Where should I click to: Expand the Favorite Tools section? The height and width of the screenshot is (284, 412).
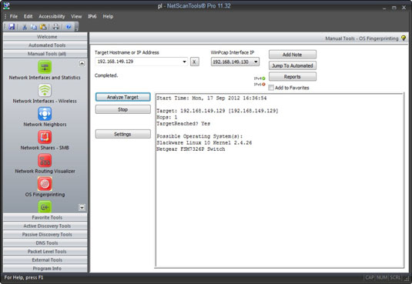[x=45, y=217]
